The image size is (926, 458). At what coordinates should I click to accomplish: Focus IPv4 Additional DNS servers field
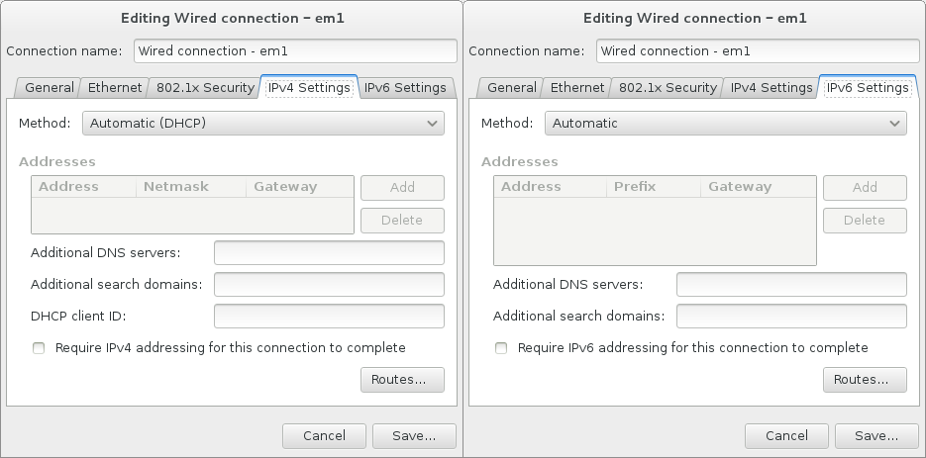coord(329,253)
